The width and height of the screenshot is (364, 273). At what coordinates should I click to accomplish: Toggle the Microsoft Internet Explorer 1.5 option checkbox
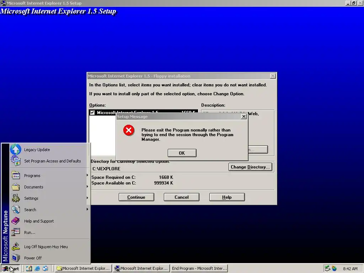(92, 113)
